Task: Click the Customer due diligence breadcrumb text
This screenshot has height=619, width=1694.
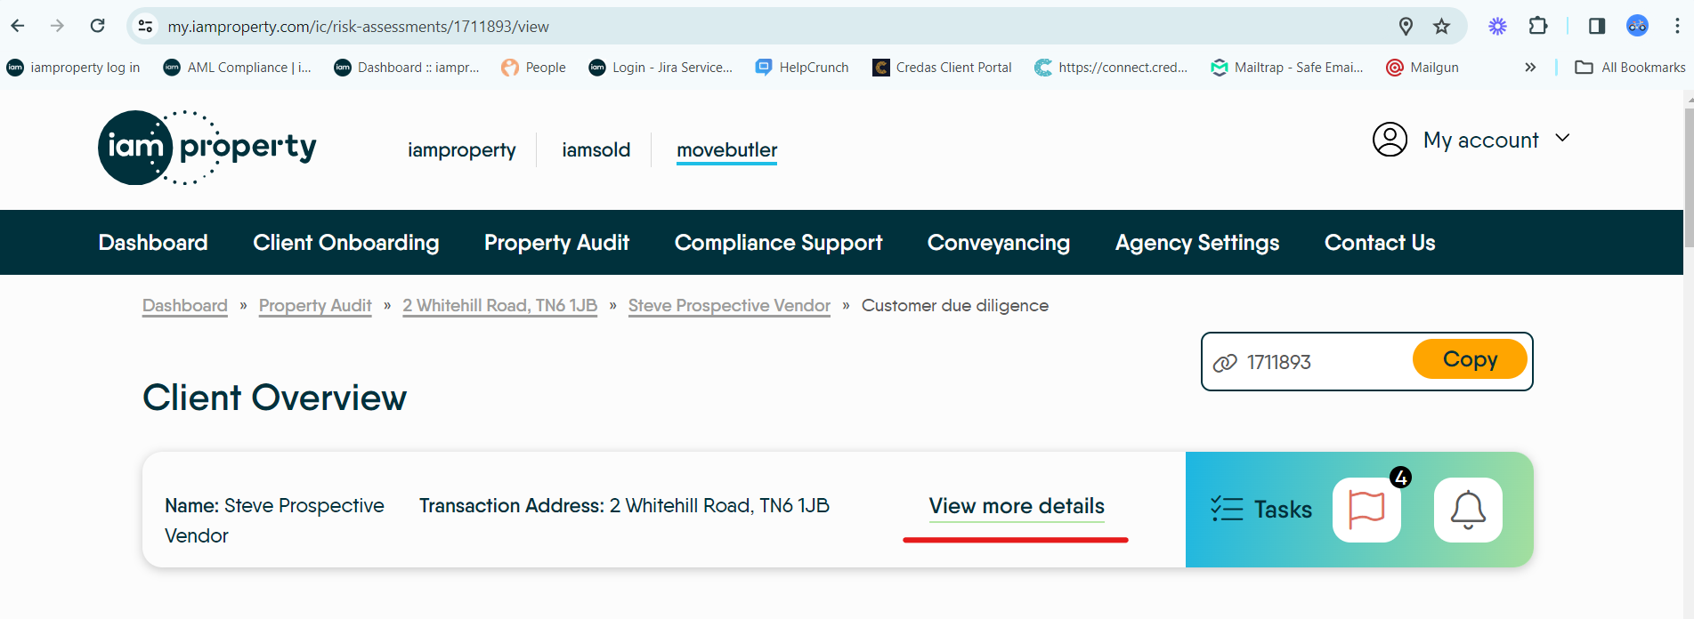Action: click(x=955, y=306)
